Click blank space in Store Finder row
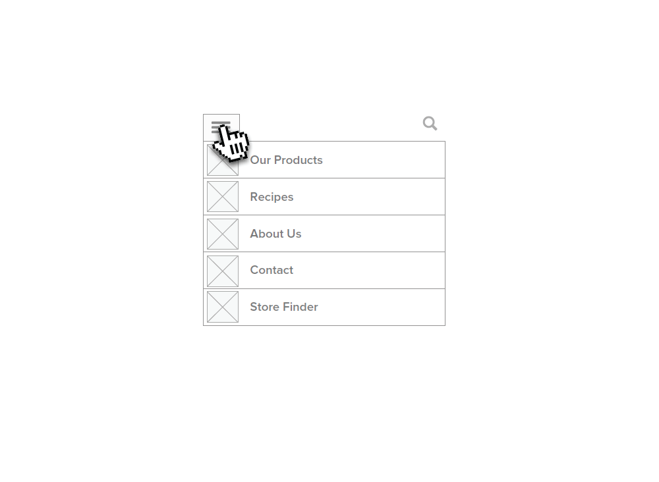 tap(382, 308)
